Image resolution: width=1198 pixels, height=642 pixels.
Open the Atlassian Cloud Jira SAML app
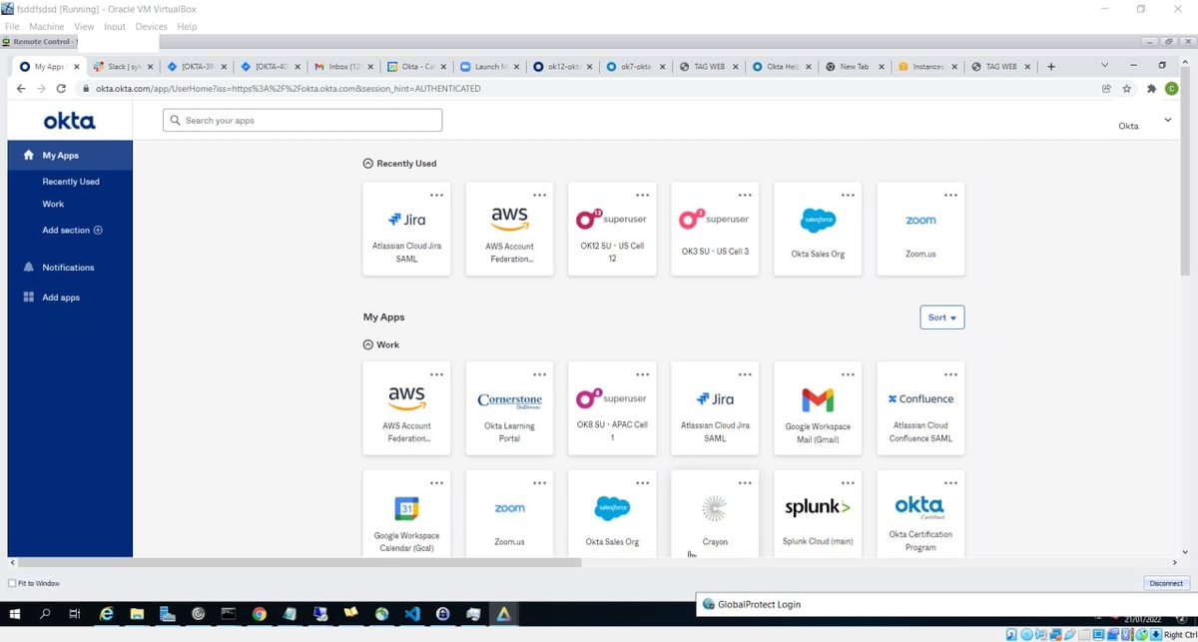[x=406, y=228]
